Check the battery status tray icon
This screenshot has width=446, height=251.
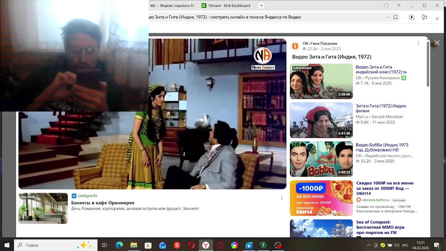pyautogui.click(x=390, y=245)
